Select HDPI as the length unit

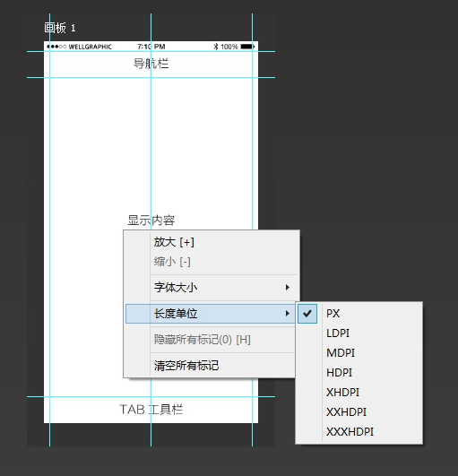click(x=359, y=373)
